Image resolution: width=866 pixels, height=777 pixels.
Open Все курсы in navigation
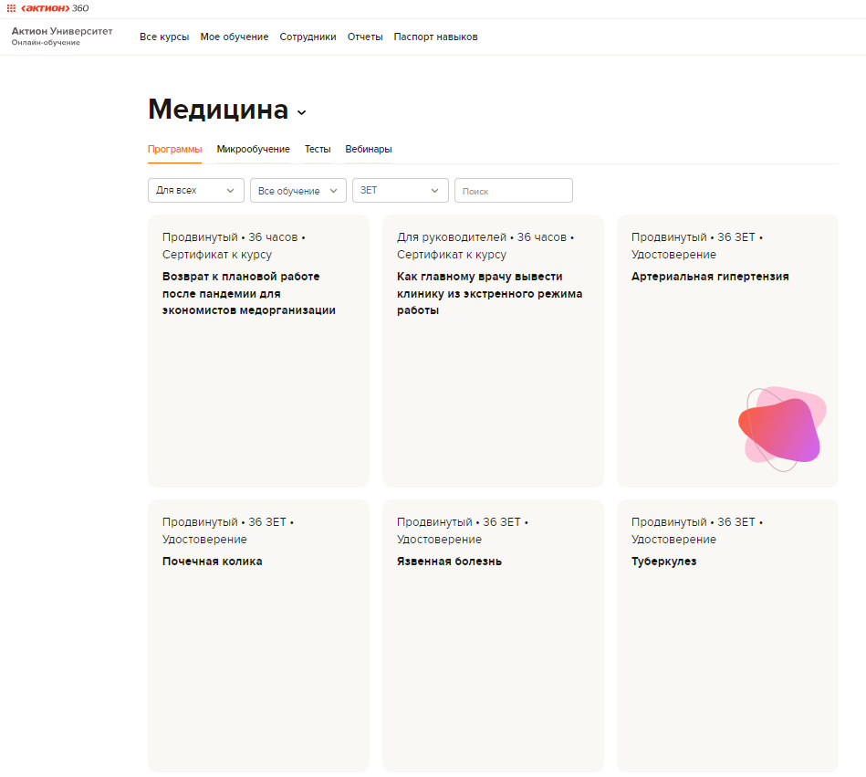click(164, 37)
